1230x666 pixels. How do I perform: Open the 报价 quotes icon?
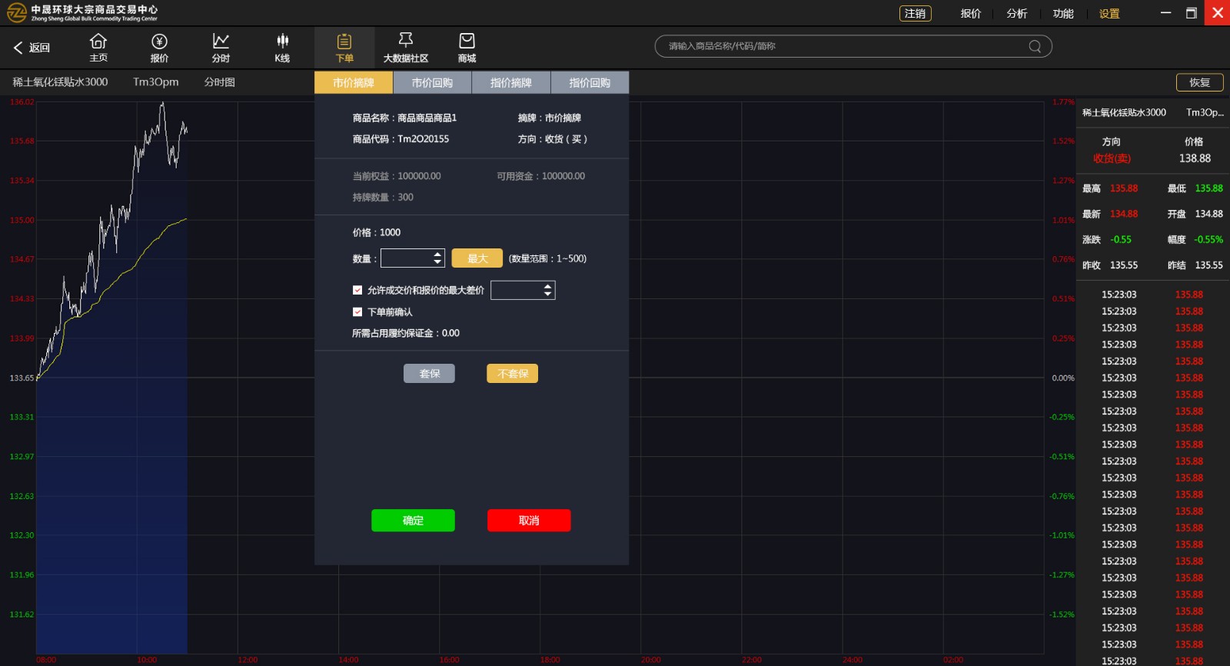tap(159, 47)
